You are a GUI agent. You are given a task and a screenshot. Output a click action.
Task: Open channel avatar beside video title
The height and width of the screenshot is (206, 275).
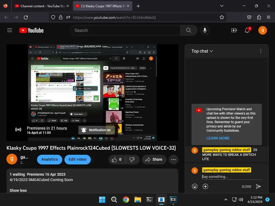[12, 159]
